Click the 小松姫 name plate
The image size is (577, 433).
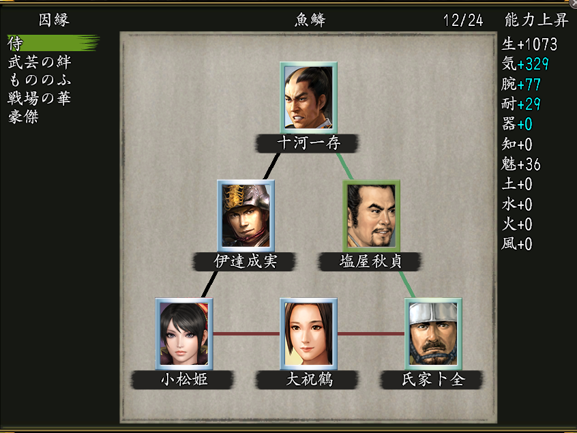[x=183, y=380]
